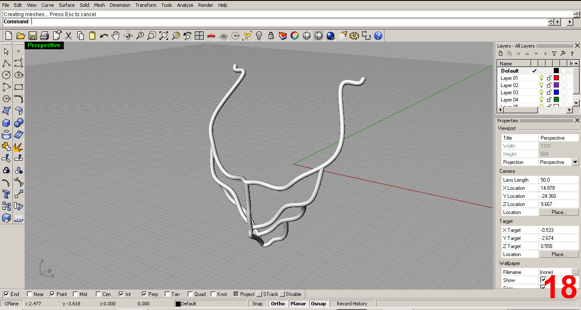
Task: Select the Rotate View tool
Action: [x=128, y=36]
